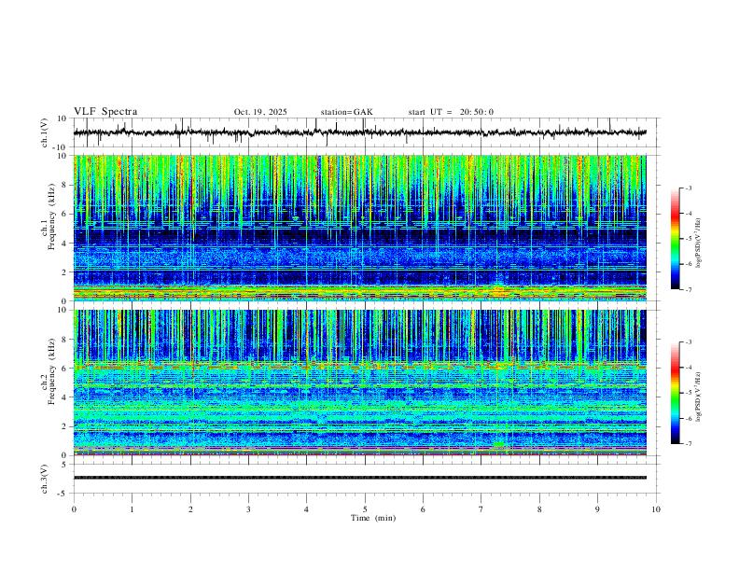Click the "Time (min)" axis title
739x571 pixels.
[x=373, y=518]
